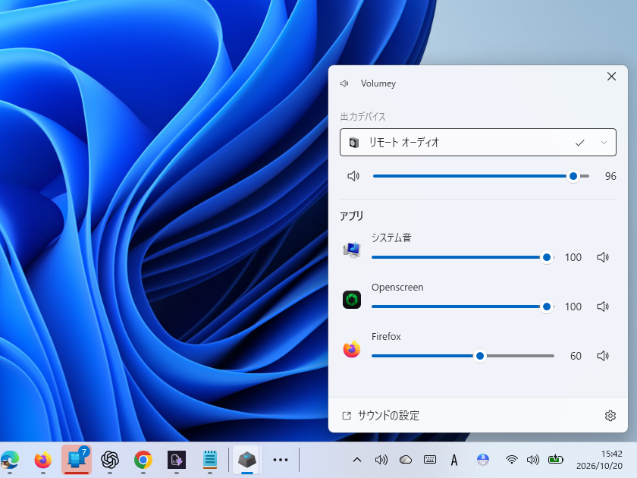637x478 pixels.
Task: Set the master volume slider at 96
Action: point(481,176)
